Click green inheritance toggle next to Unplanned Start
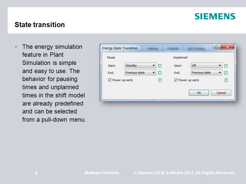The height and width of the screenshot is (184, 246). click(226, 66)
